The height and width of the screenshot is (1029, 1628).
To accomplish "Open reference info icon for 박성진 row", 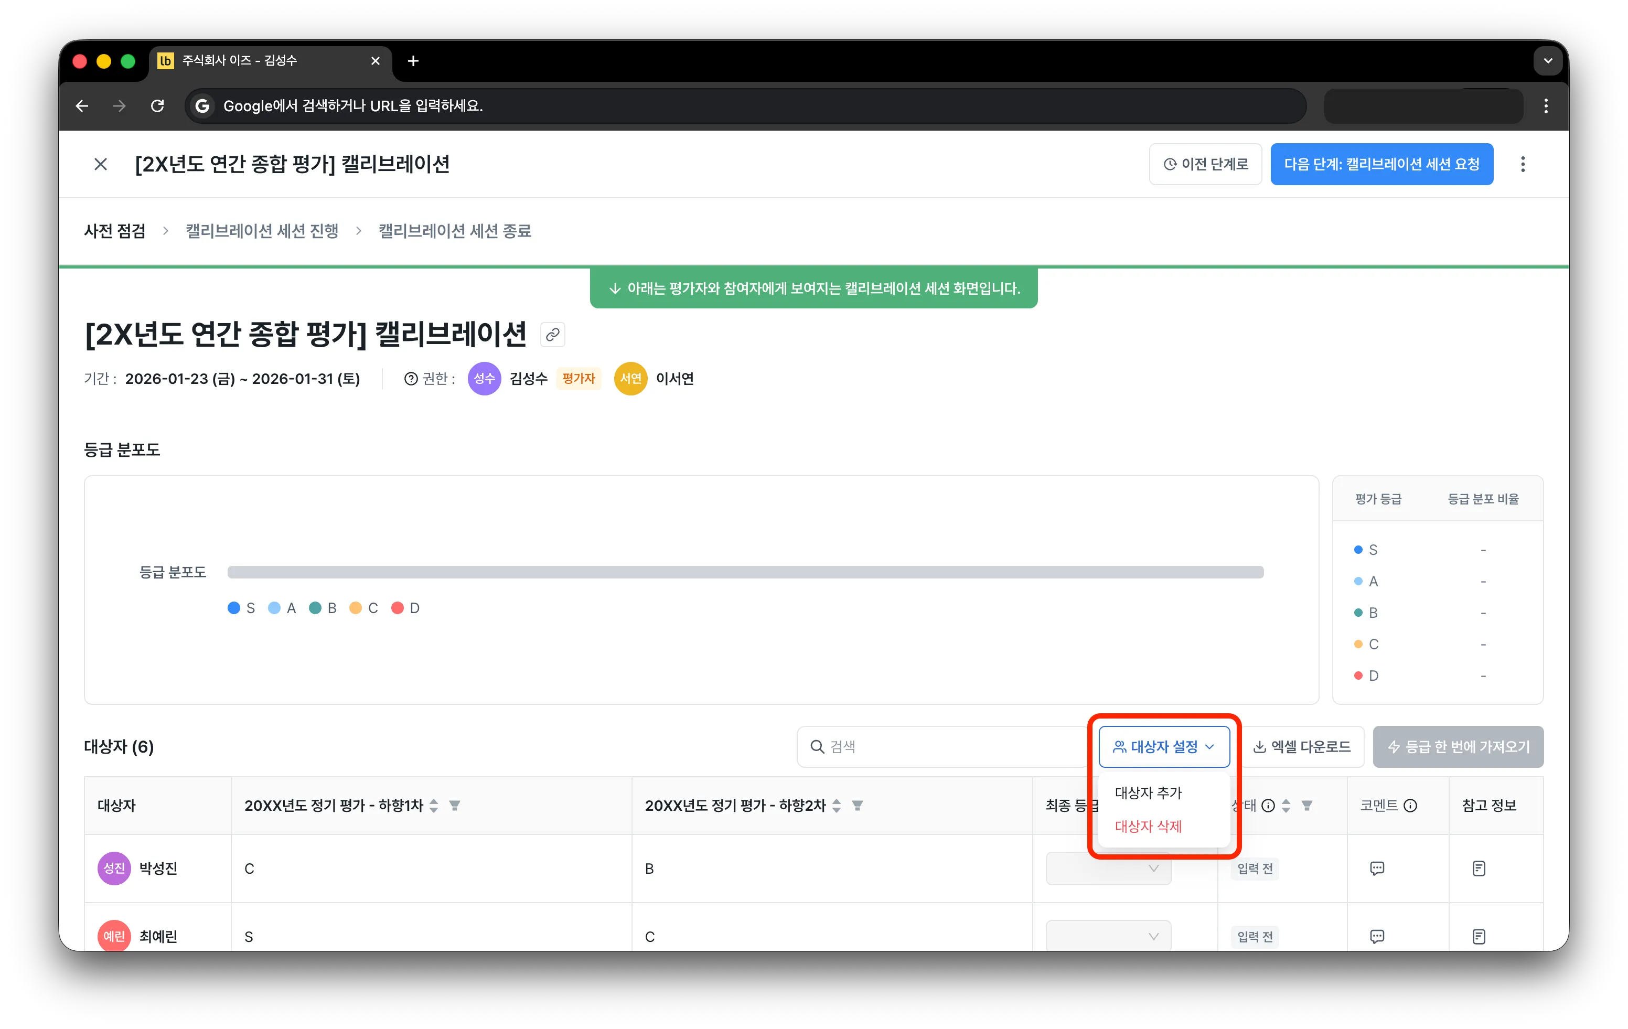I will pos(1479,869).
